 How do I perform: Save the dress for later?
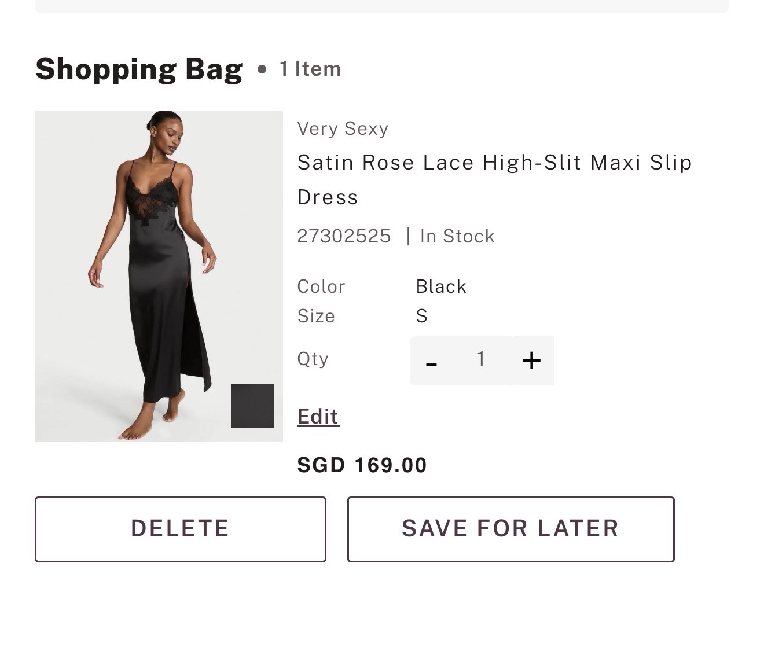tap(511, 529)
